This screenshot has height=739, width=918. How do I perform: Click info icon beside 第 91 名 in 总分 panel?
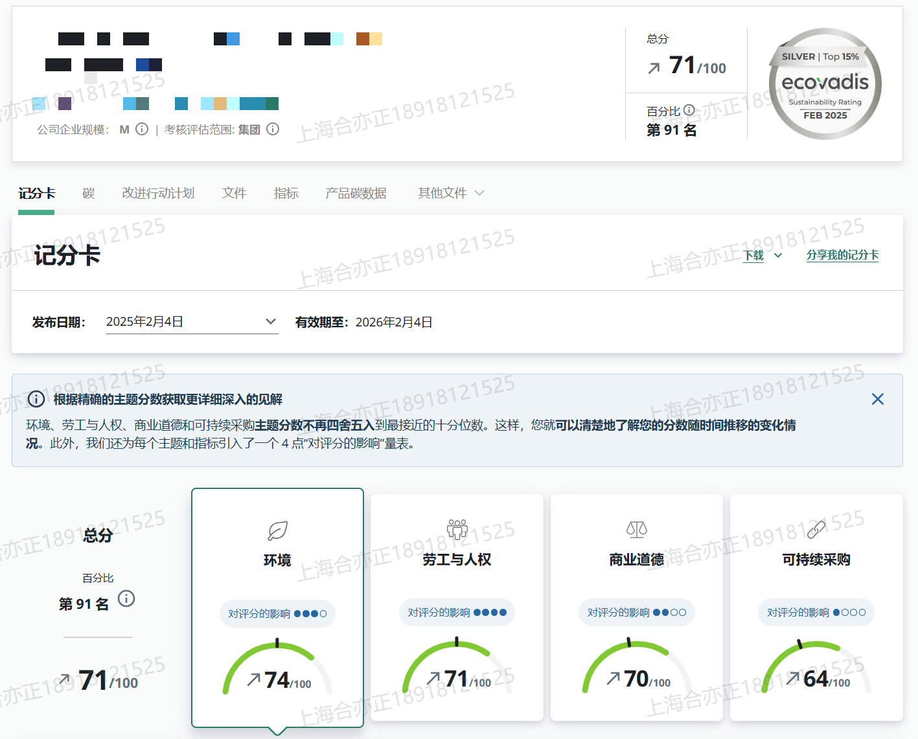pyautogui.click(x=126, y=599)
